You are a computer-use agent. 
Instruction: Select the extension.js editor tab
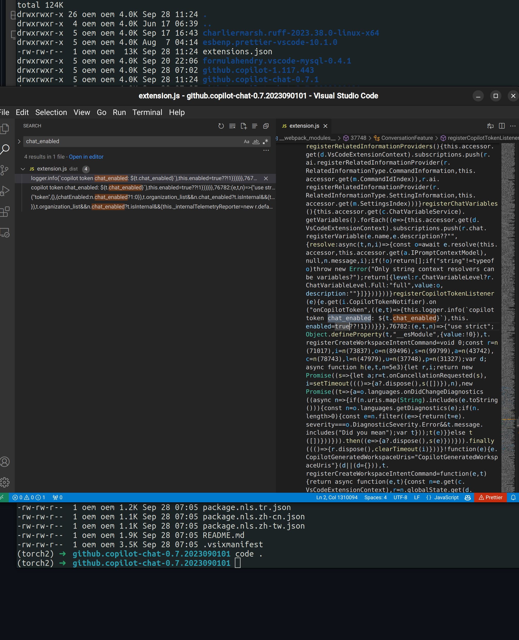point(304,126)
